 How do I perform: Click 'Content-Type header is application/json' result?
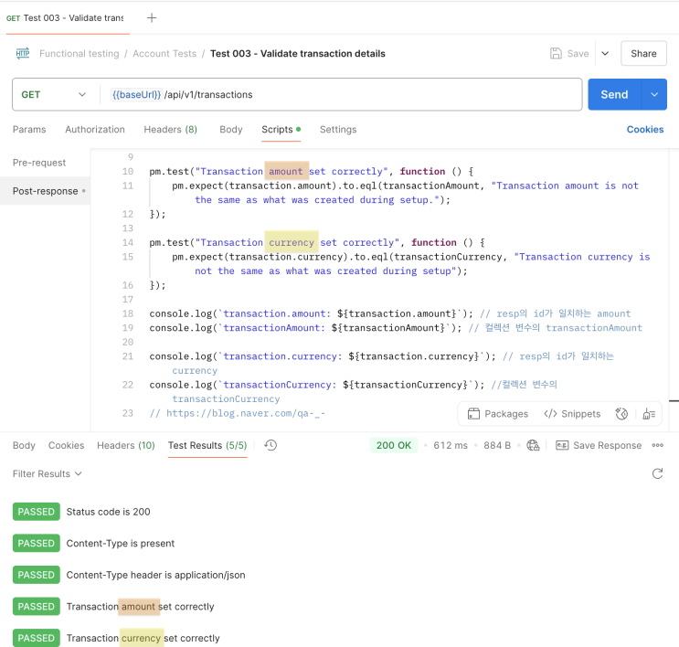(155, 575)
